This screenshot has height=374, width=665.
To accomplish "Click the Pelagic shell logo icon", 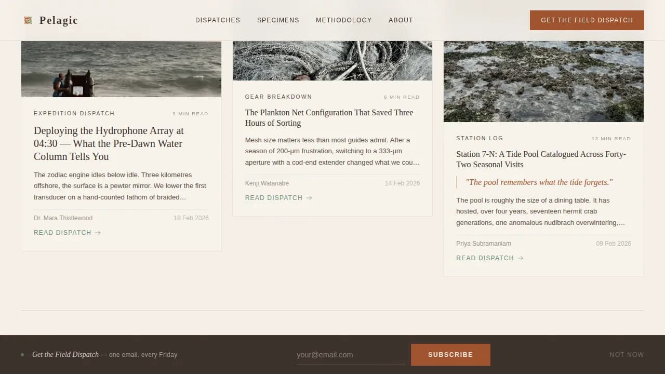I will point(28,20).
